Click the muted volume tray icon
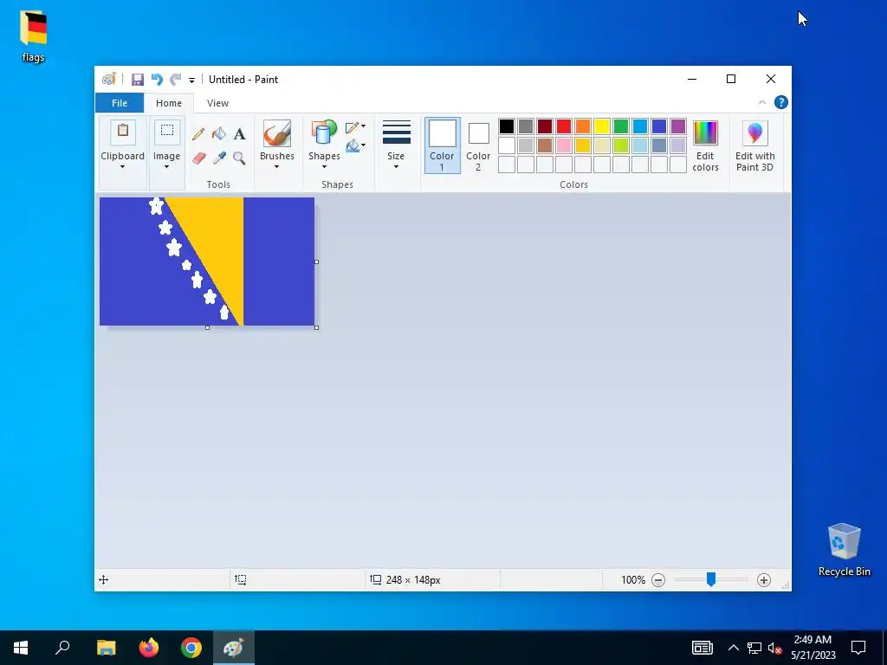887x665 pixels. [x=775, y=648]
